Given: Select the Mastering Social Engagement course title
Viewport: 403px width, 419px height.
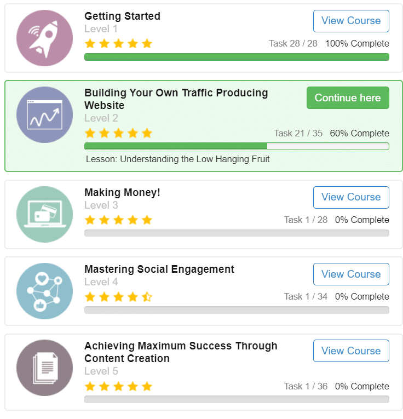Looking at the screenshot, I should point(159,269).
